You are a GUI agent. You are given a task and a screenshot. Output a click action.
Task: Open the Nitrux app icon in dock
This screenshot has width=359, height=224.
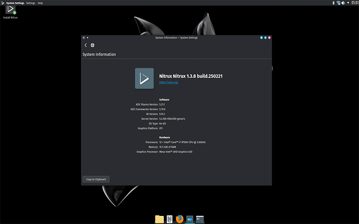tap(170, 219)
